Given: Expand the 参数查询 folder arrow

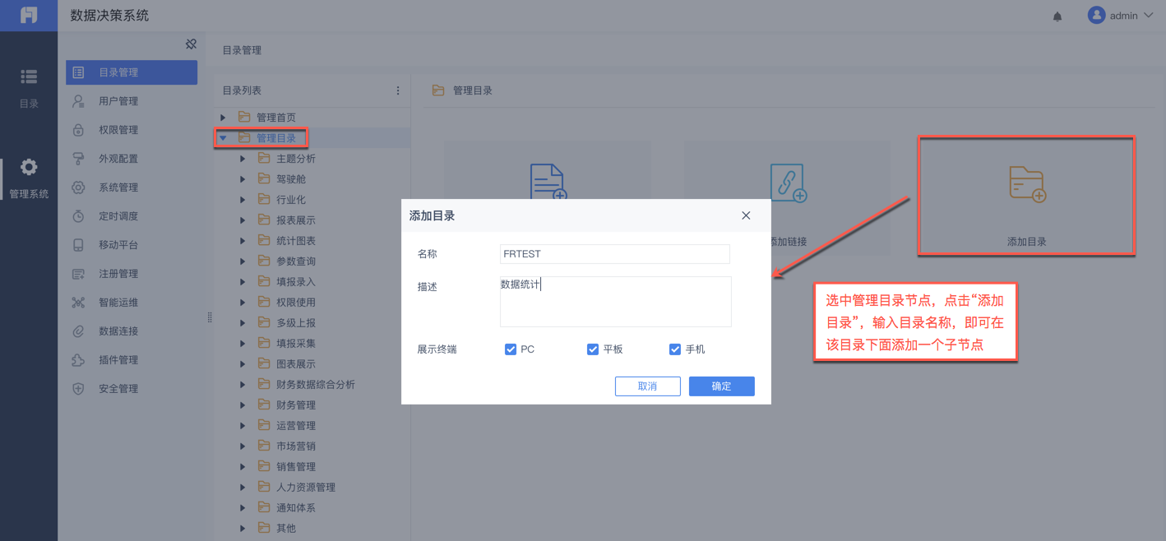Looking at the screenshot, I should click(x=243, y=261).
